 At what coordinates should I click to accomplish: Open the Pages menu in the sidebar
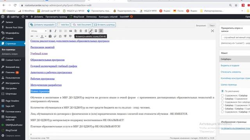[x=12, y=44]
